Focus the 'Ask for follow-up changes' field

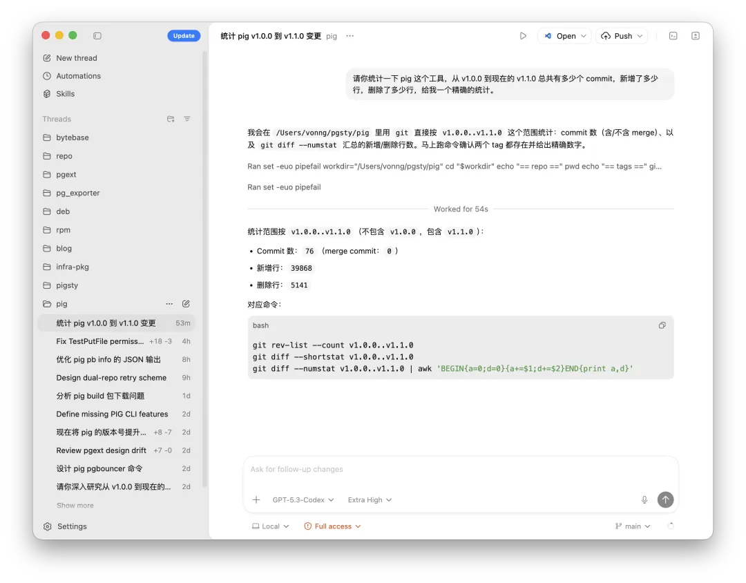[414, 469]
